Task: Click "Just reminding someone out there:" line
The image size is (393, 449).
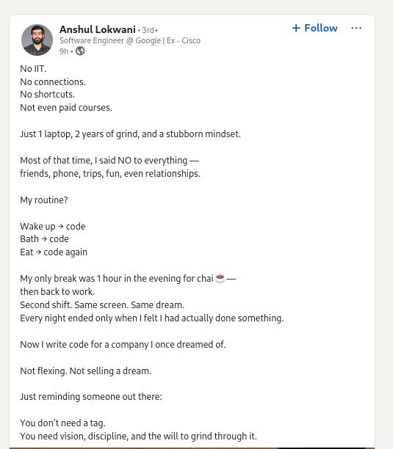Action: click(x=91, y=397)
